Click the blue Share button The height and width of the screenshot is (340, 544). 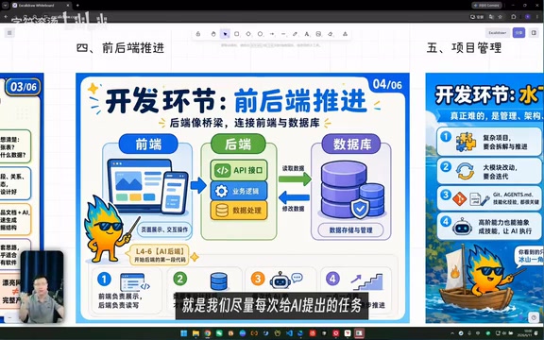pyautogui.click(x=519, y=33)
